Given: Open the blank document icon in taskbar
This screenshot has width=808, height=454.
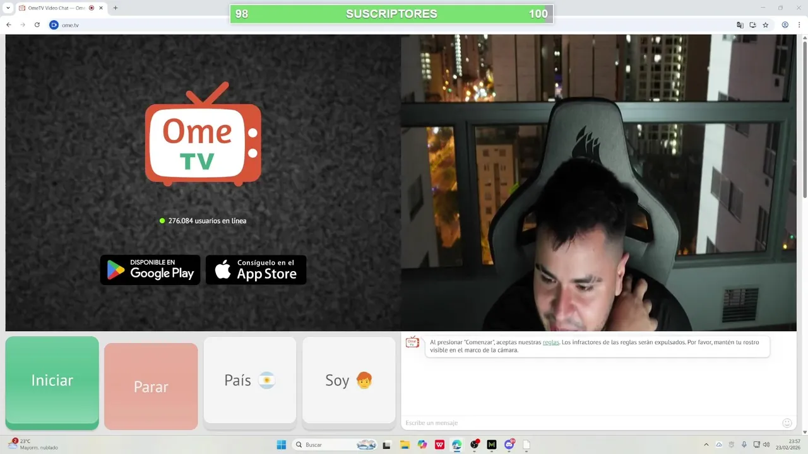Looking at the screenshot, I should 526,445.
